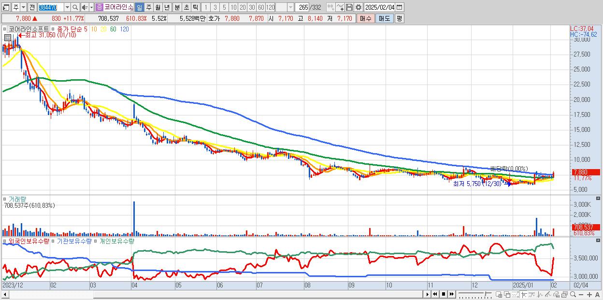Viewport: 603px width, 300px height.
Task: Select the 주 (weekly) chart period
Action: (x=148, y=7)
